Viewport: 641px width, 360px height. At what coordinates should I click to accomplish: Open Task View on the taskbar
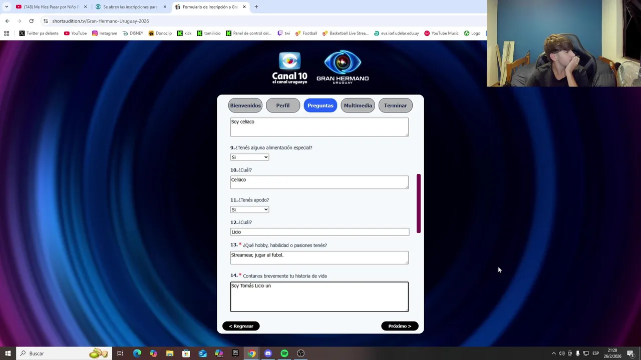(x=120, y=353)
